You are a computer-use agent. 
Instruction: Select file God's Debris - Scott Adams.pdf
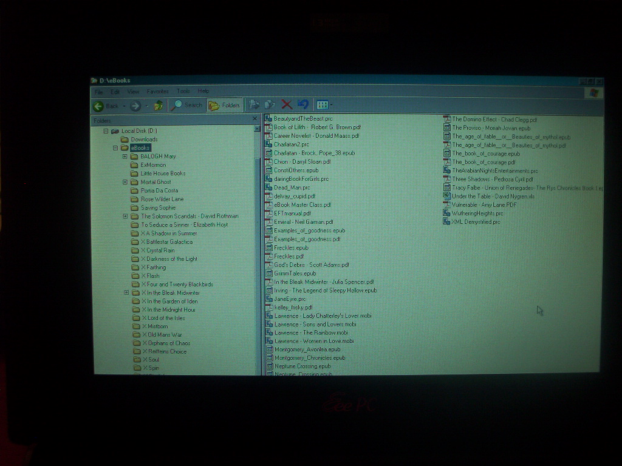[312, 265]
